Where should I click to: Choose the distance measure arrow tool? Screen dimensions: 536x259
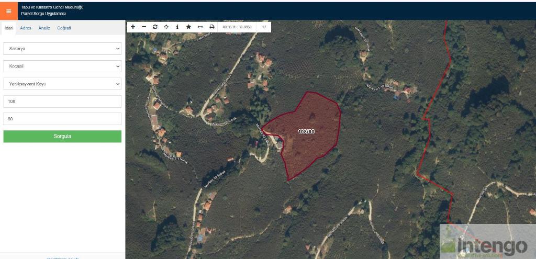200,27
